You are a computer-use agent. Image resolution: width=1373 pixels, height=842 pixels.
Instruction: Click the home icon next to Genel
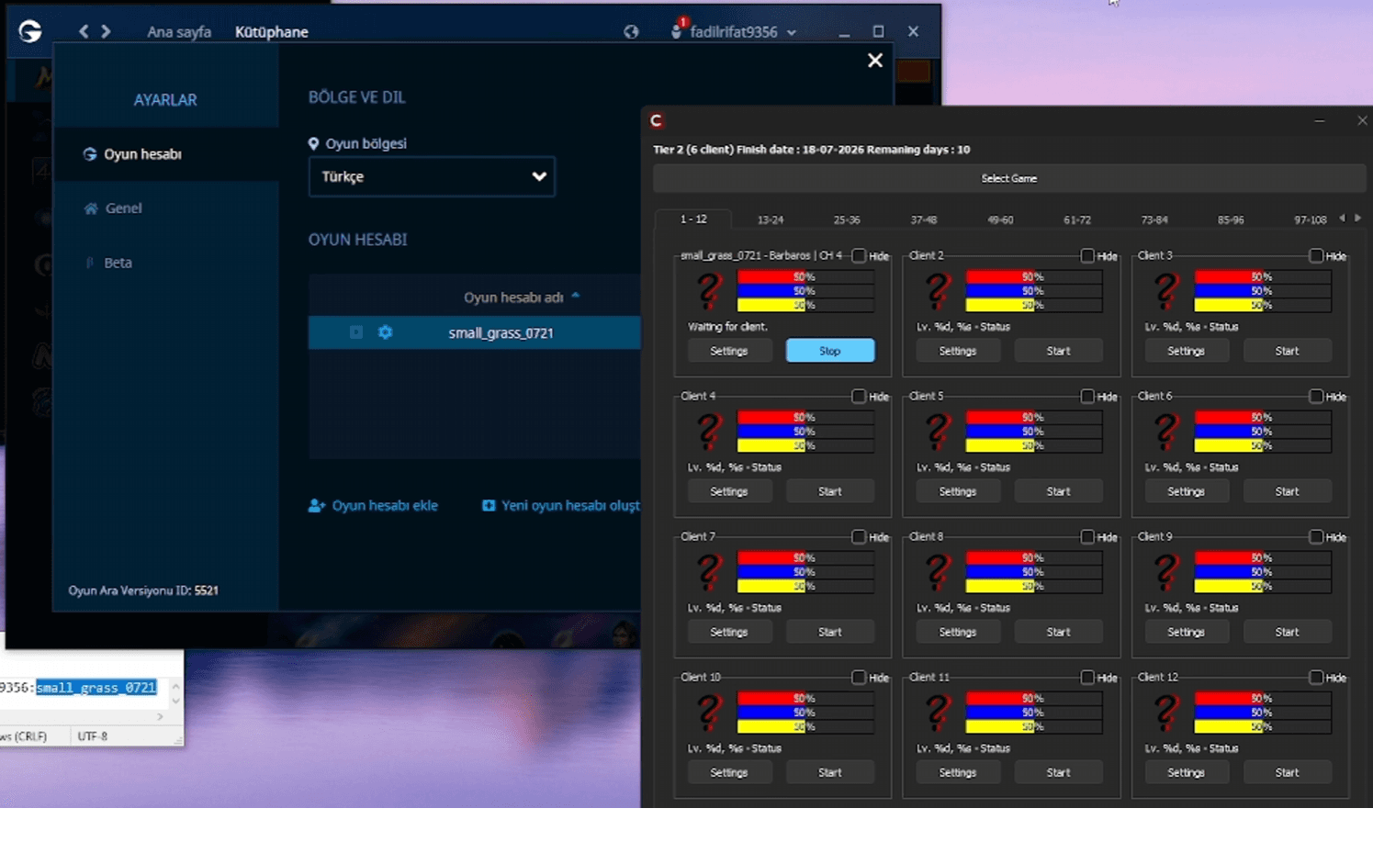click(x=91, y=208)
